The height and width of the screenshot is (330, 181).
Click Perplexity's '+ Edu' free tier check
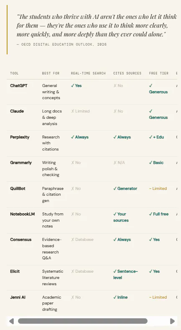(x=156, y=137)
